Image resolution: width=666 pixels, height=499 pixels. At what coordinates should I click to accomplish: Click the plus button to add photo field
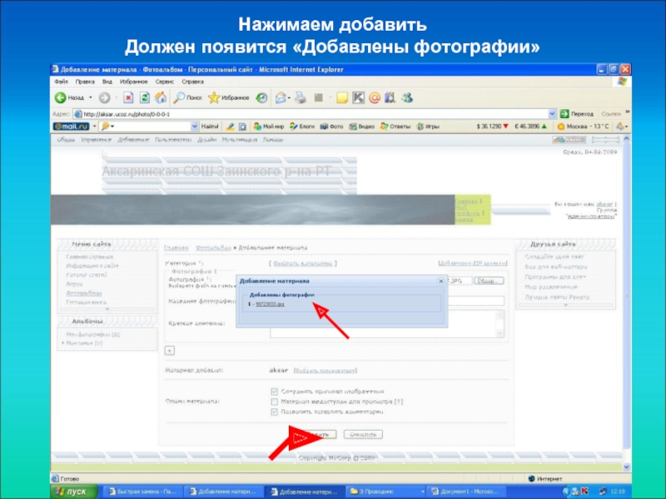coord(170,350)
